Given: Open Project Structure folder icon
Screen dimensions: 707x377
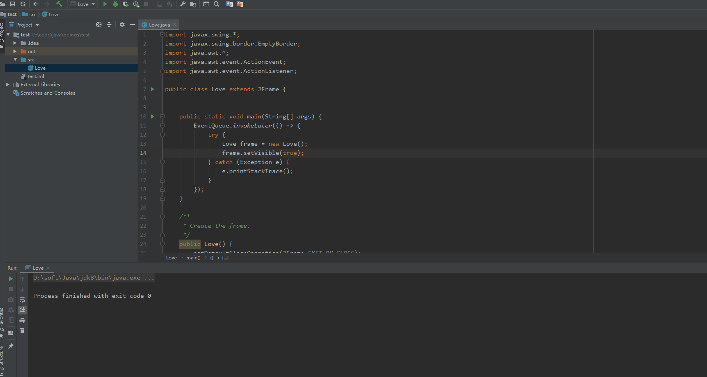Looking at the screenshot, I should [x=193, y=4].
